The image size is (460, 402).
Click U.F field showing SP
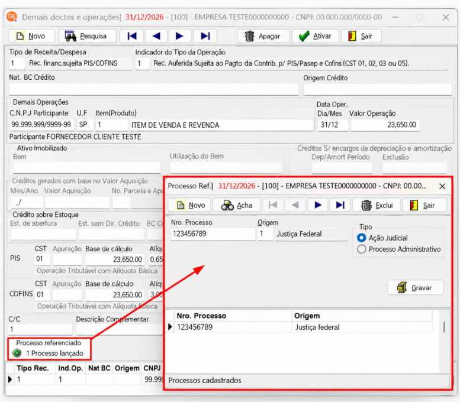point(85,125)
